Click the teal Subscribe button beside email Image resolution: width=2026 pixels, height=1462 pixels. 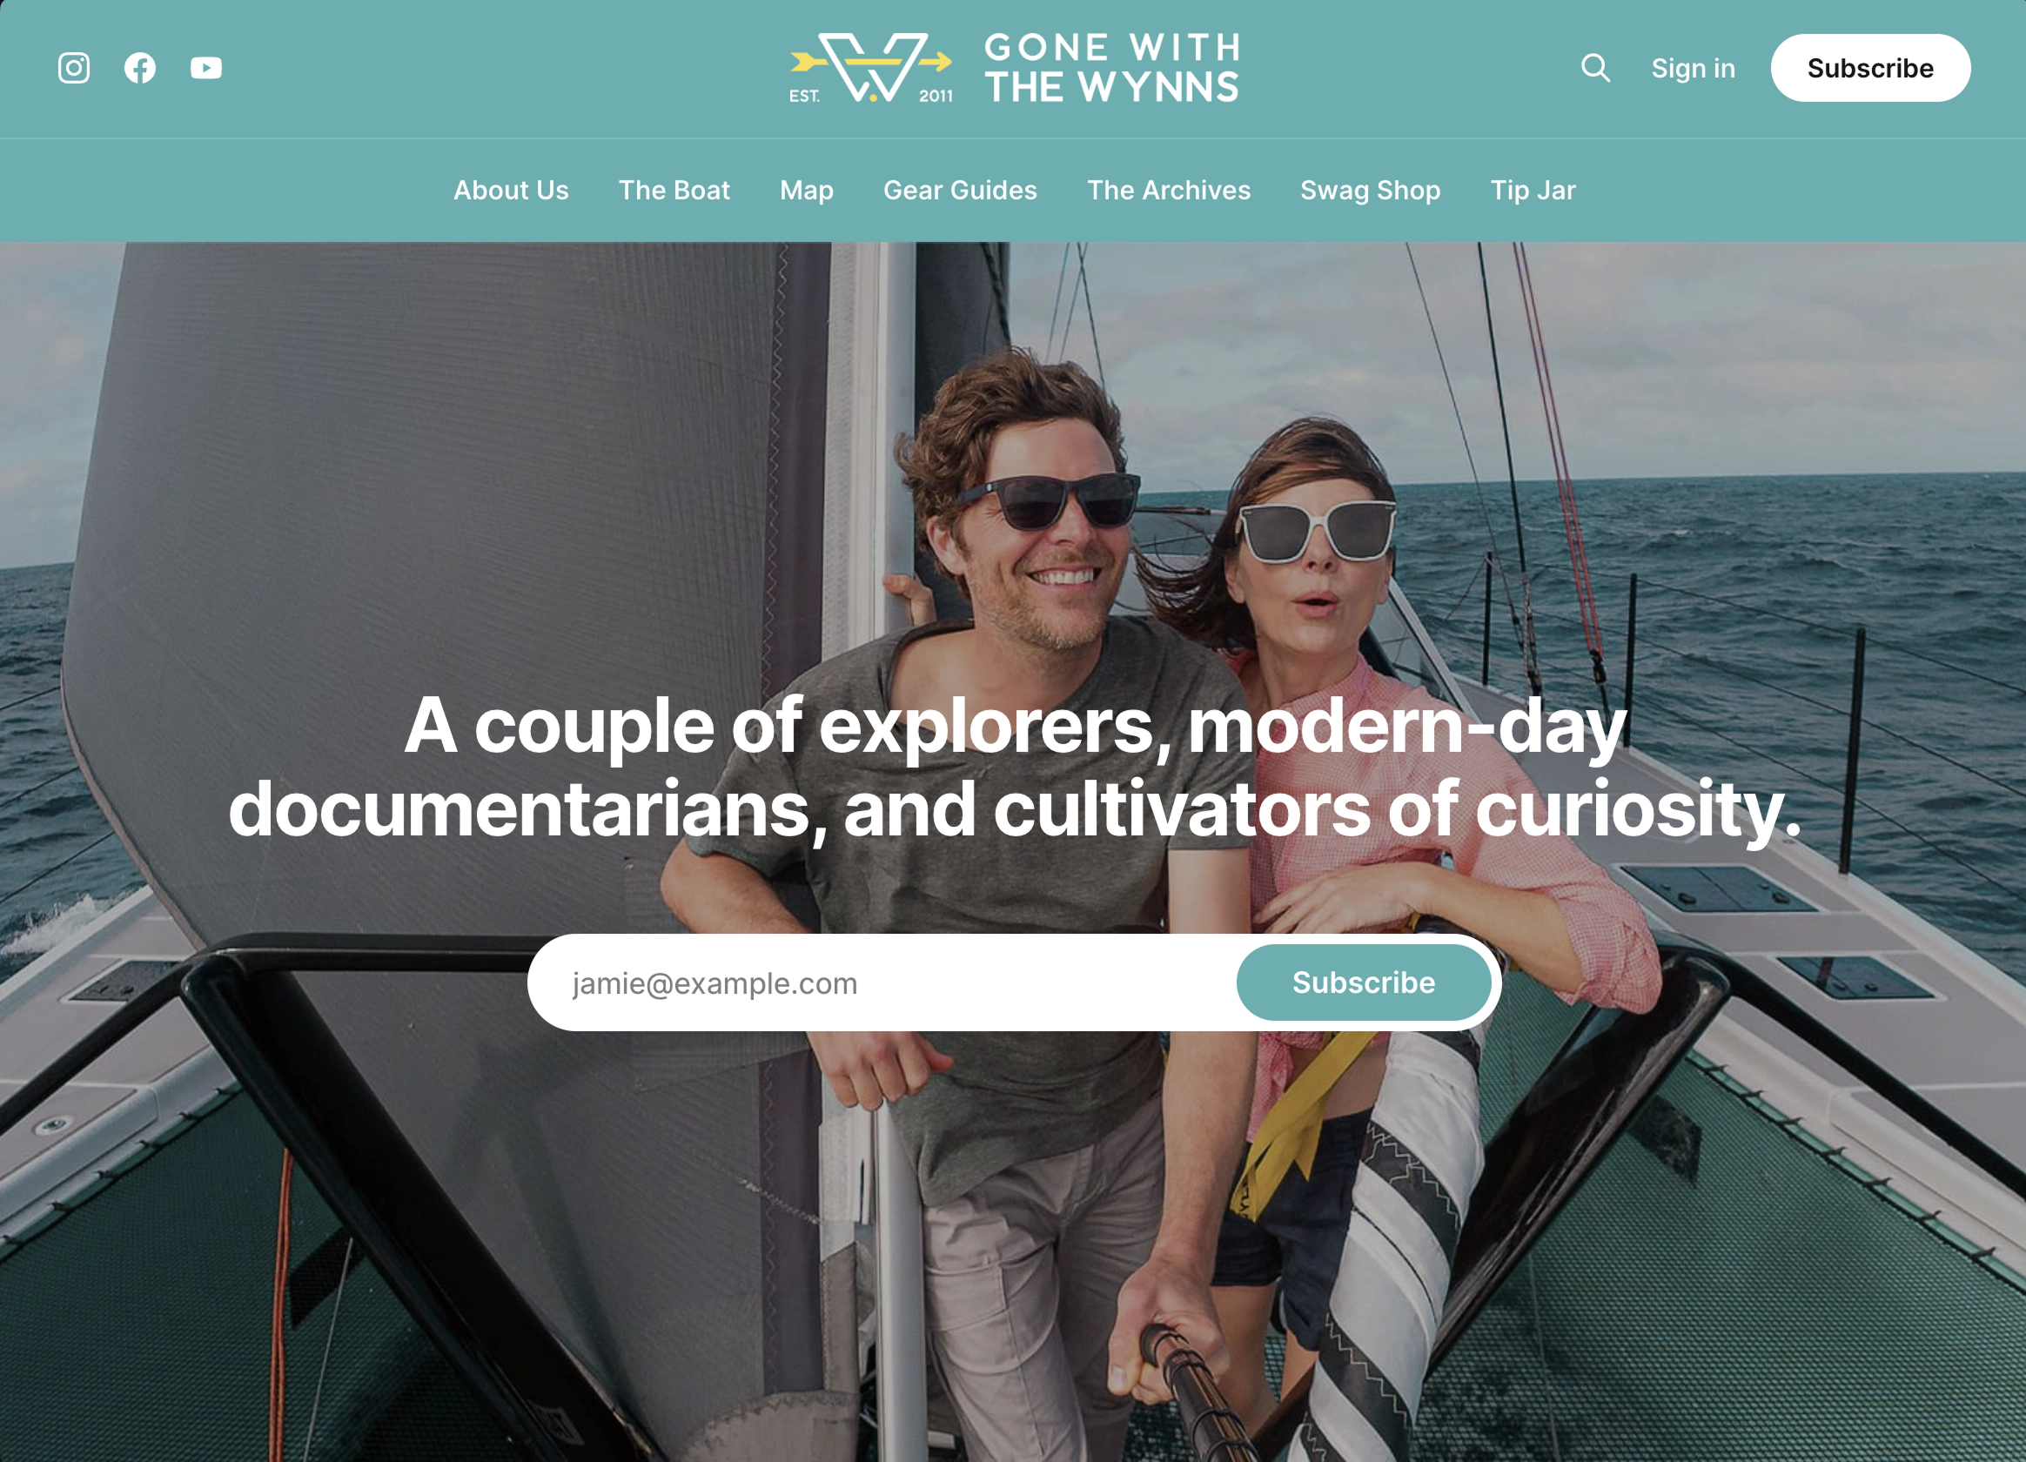tap(1364, 982)
